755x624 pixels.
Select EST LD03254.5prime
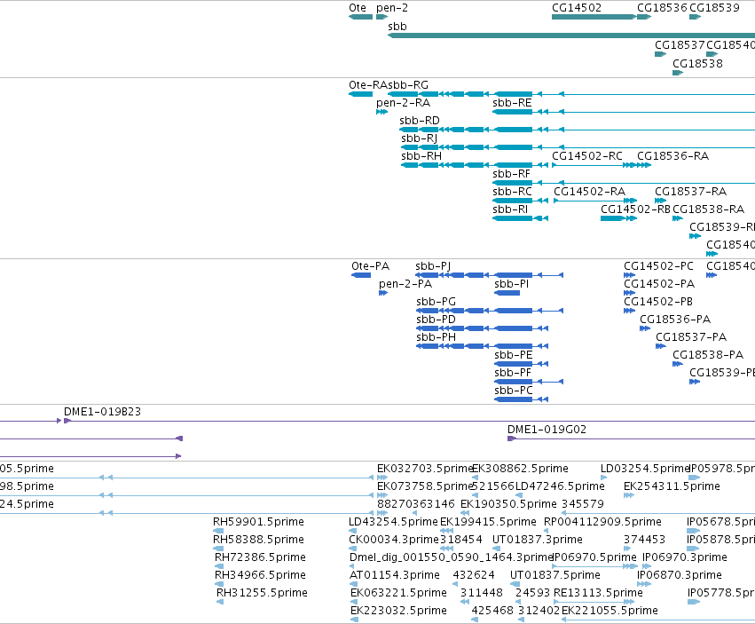click(x=604, y=478)
